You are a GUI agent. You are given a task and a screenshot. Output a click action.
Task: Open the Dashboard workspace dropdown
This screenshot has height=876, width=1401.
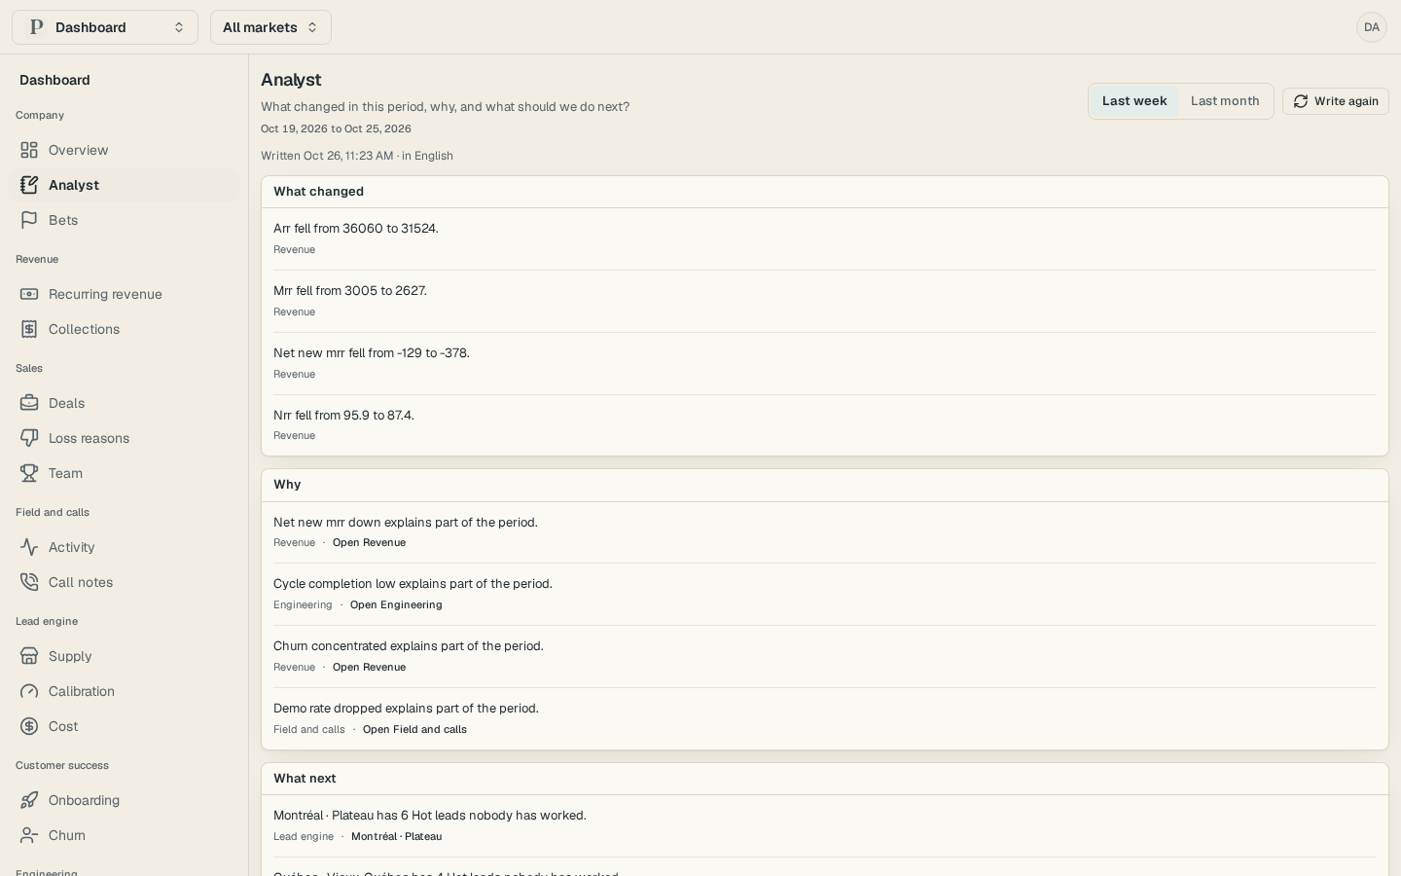pos(105,27)
